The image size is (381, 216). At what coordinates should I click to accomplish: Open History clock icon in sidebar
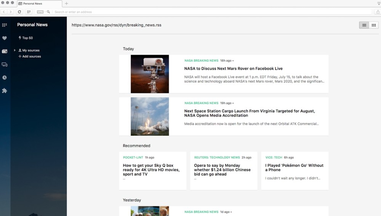pos(5,77)
